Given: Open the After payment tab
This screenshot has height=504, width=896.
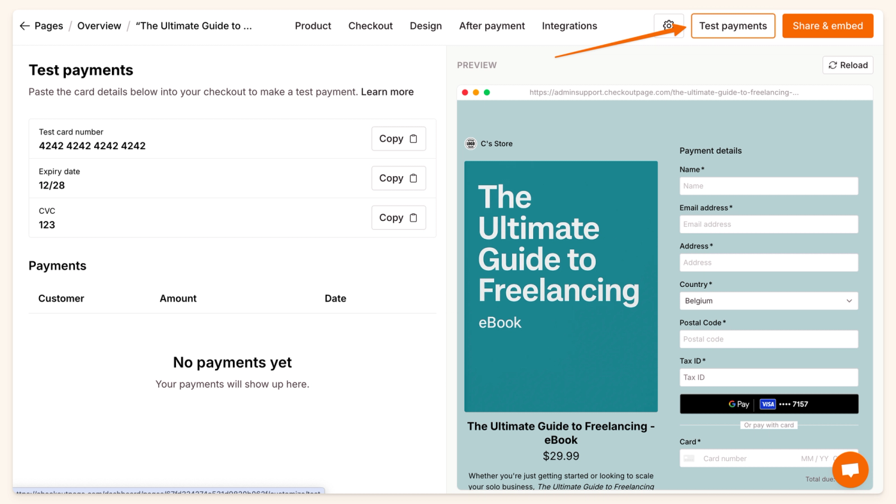Looking at the screenshot, I should pyautogui.click(x=492, y=26).
